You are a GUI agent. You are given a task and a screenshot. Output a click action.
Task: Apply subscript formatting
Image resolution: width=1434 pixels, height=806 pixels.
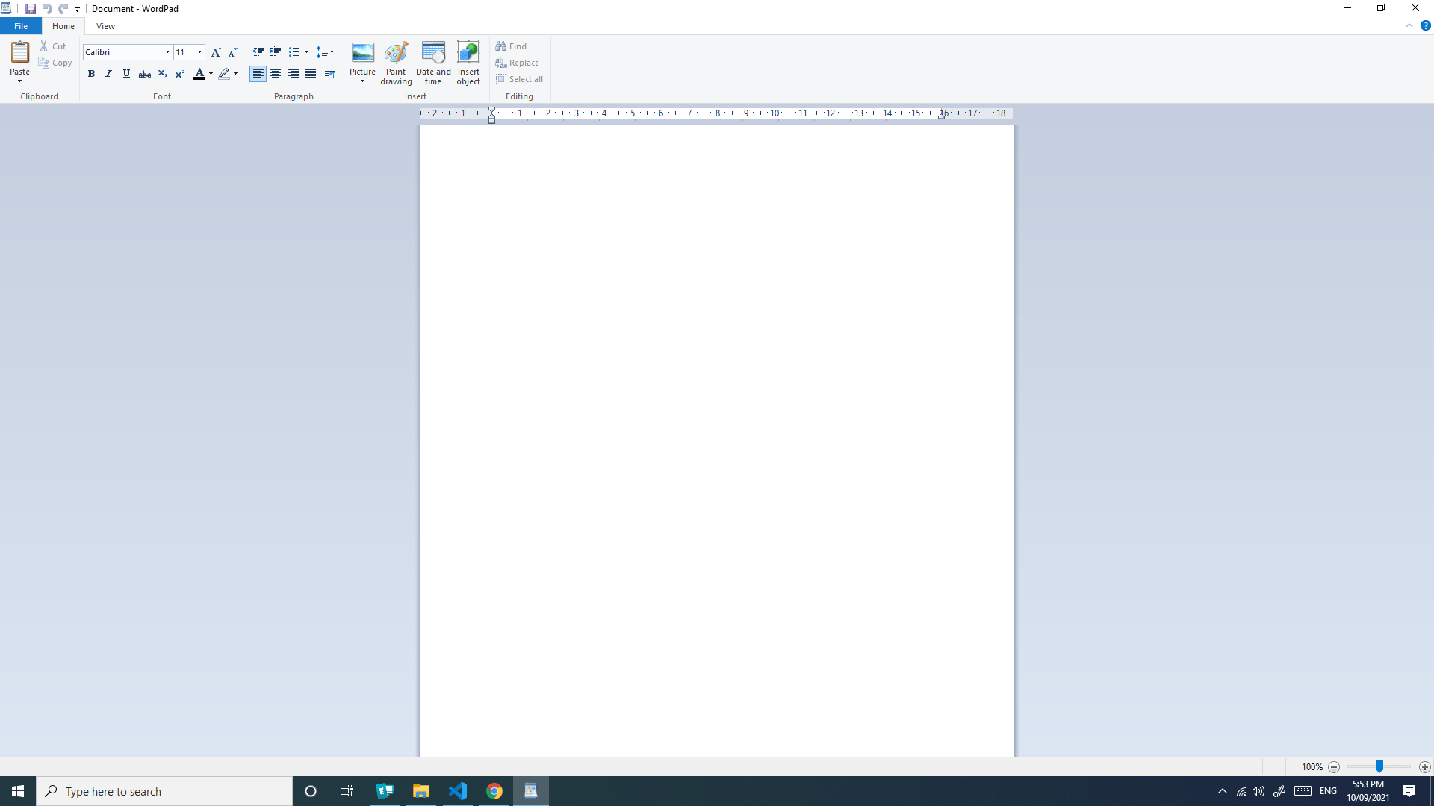coord(162,74)
